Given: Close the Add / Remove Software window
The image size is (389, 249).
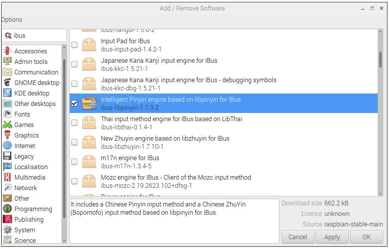Looking at the screenshot, I should coord(382,8).
